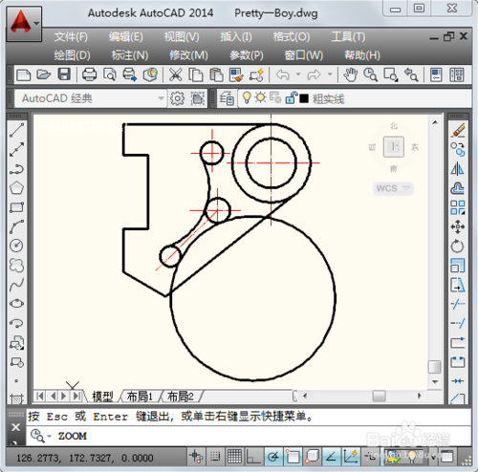478x472 pixels.
Task: Click the horizontal scrollbar thumb
Action: pyautogui.click(x=379, y=397)
